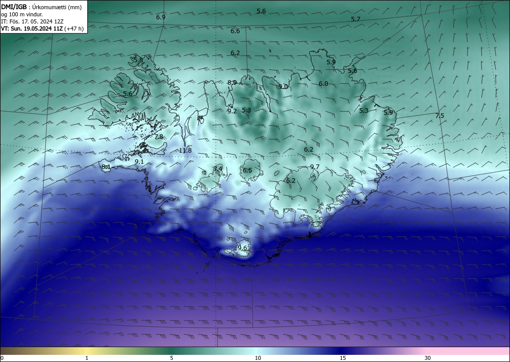
Task: Click the 6.9 value on the map
Action: point(161,17)
